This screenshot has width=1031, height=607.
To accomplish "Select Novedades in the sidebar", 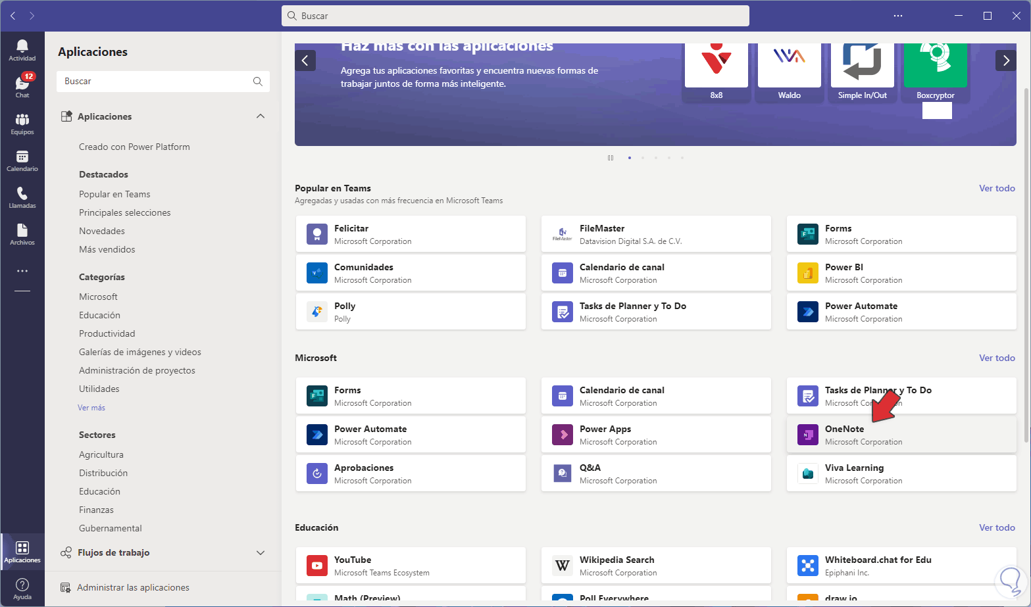I will click(102, 231).
